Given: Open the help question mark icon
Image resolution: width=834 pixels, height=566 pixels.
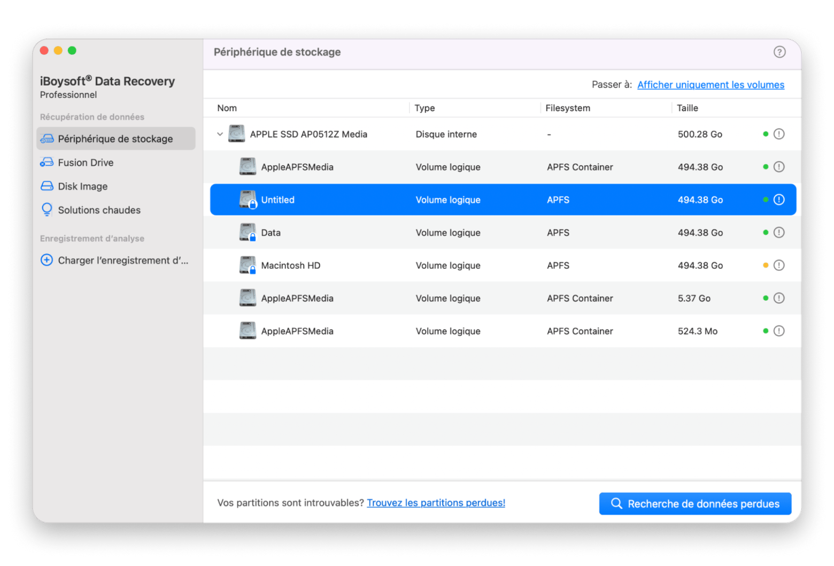Looking at the screenshot, I should [779, 52].
